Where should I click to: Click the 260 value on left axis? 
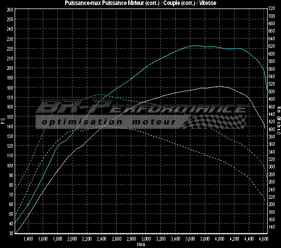[10, 9]
